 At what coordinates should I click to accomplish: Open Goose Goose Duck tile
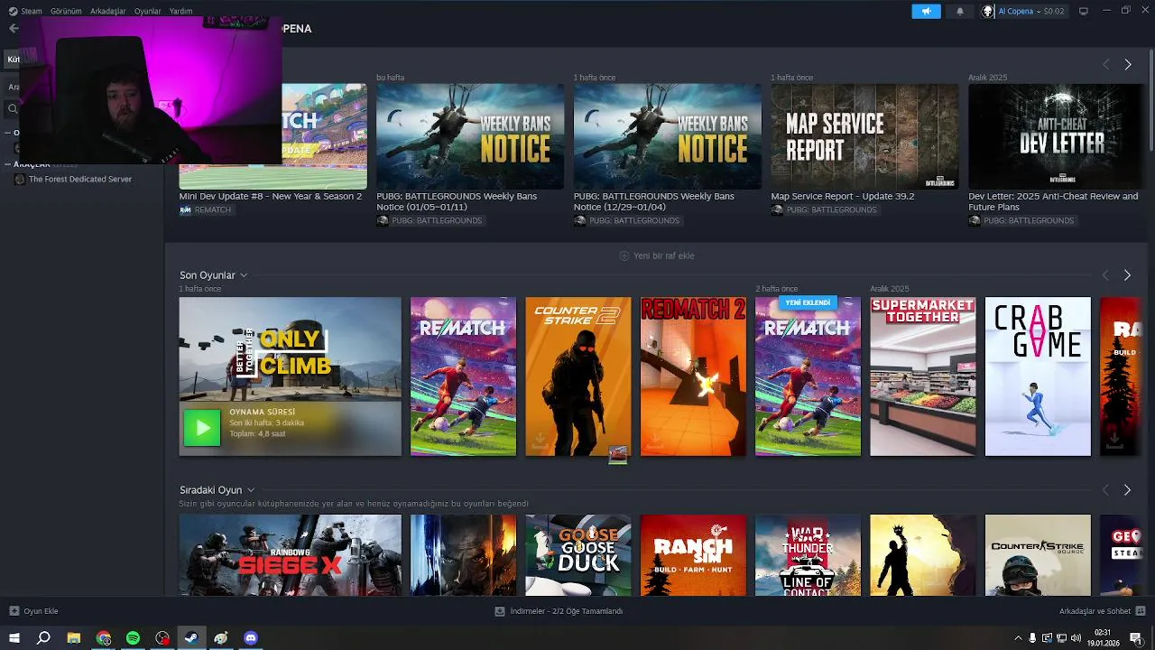[x=578, y=555]
